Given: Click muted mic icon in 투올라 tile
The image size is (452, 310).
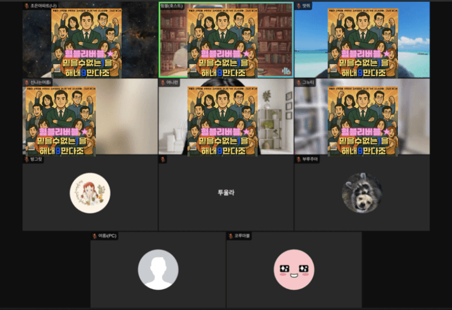Looking at the screenshot, I should [x=162, y=159].
